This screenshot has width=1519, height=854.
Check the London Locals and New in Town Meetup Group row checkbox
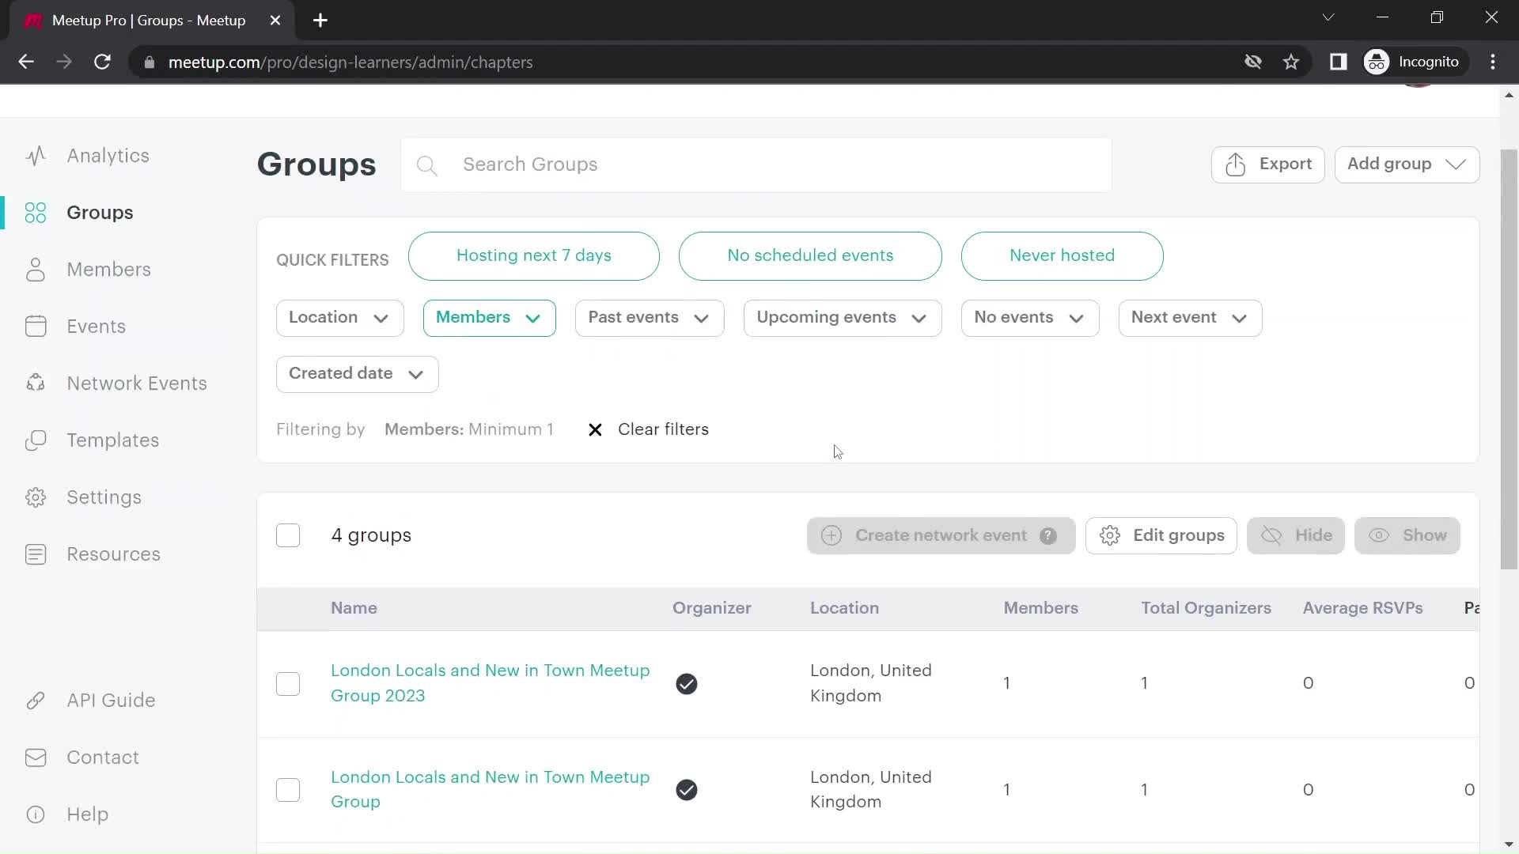[288, 790]
